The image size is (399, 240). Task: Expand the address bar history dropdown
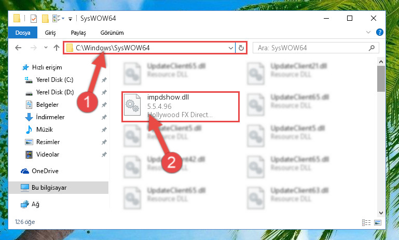tap(231, 48)
